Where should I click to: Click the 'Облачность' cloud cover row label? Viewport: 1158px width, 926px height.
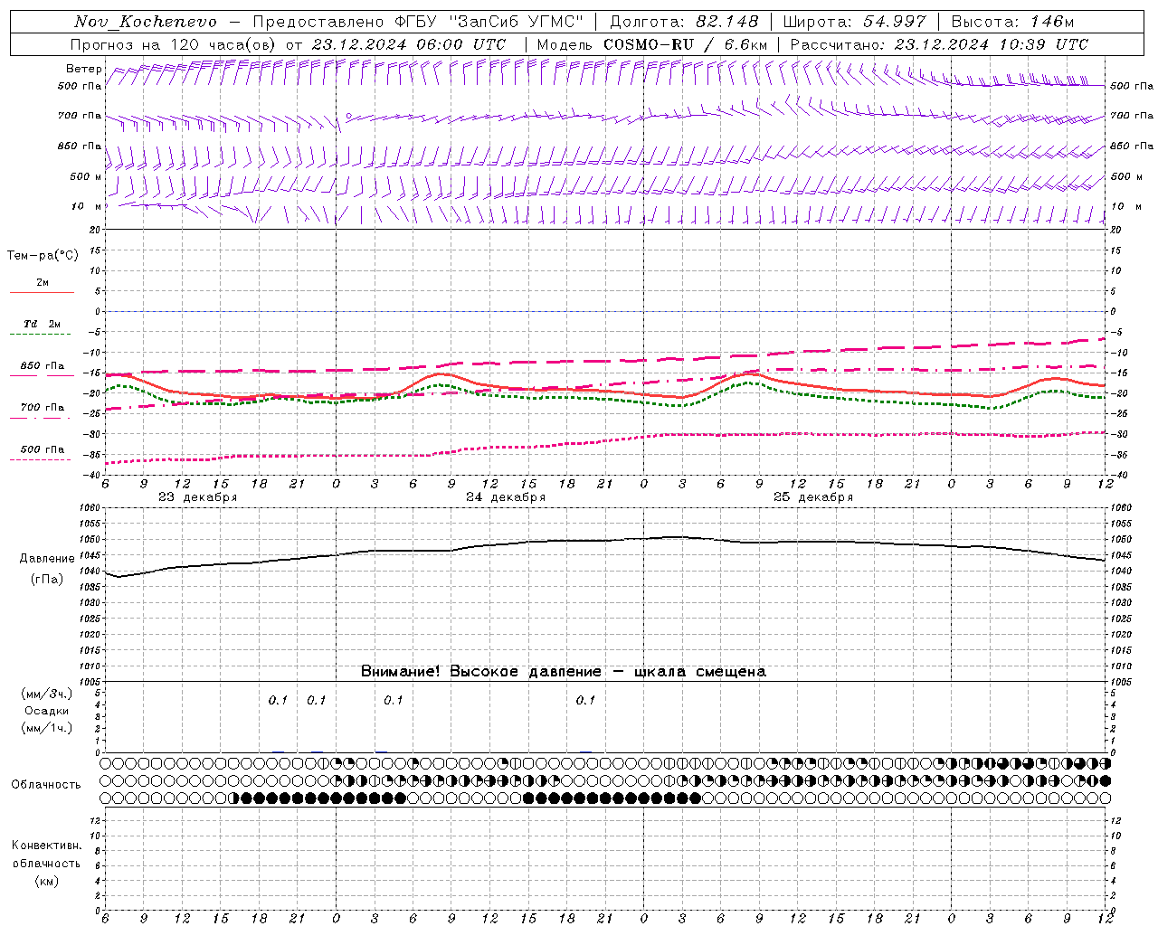tap(46, 785)
